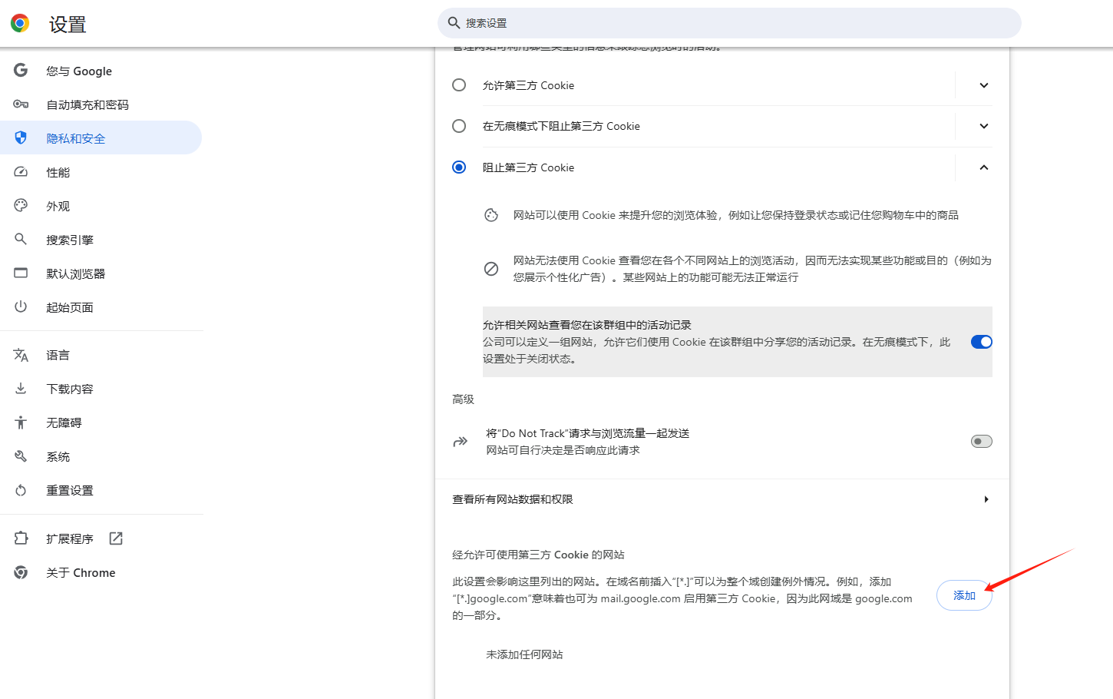Screen dimensions: 1113x699
Task: Toggle off 允许相关网站查看活动记录 switch
Action: coord(981,342)
